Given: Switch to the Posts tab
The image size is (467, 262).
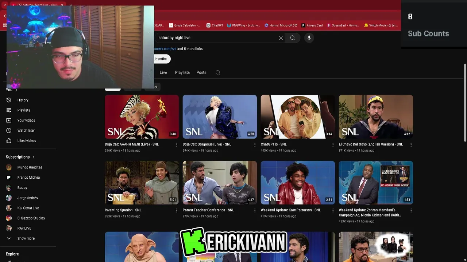Looking at the screenshot, I should point(201,72).
